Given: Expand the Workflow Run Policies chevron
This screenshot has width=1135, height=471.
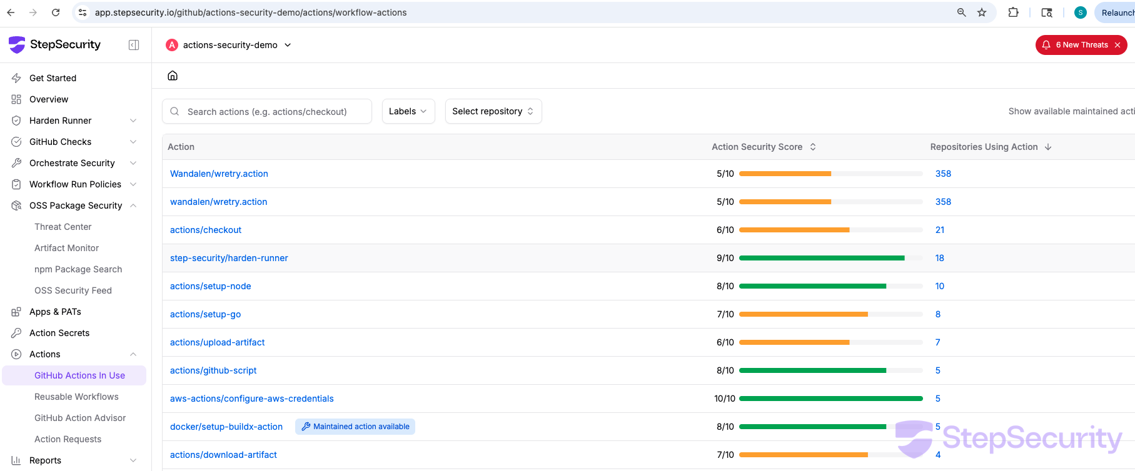Looking at the screenshot, I should pyautogui.click(x=133, y=184).
